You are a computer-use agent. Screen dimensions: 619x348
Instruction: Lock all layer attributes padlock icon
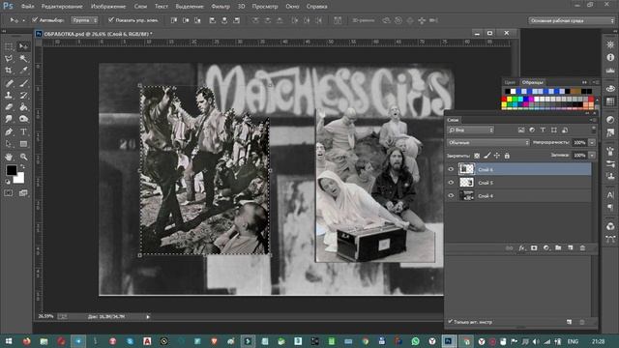[x=507, y=156]
